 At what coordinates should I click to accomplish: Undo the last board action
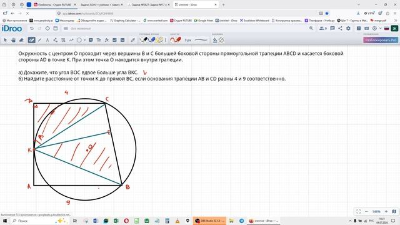coord(32,28)
